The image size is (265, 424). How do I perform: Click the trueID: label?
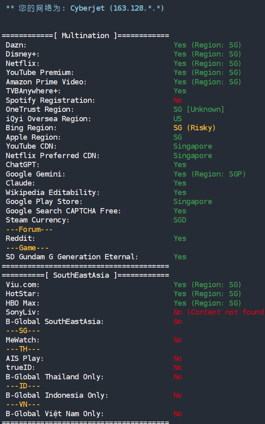click(20, 367)
